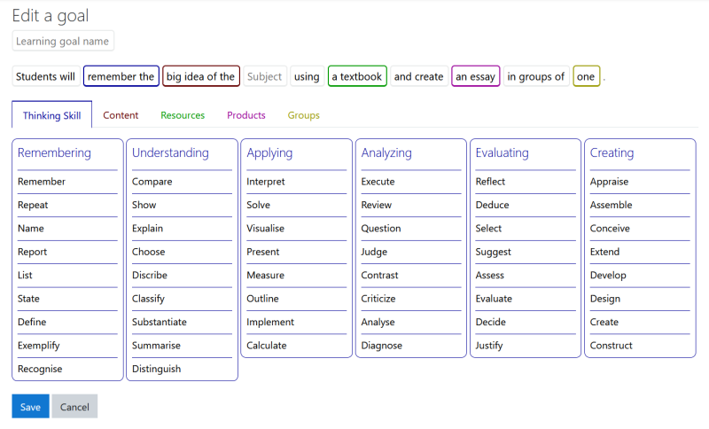
Task: Select the 'remember the' sentence chip
Action: click(121, 76)
